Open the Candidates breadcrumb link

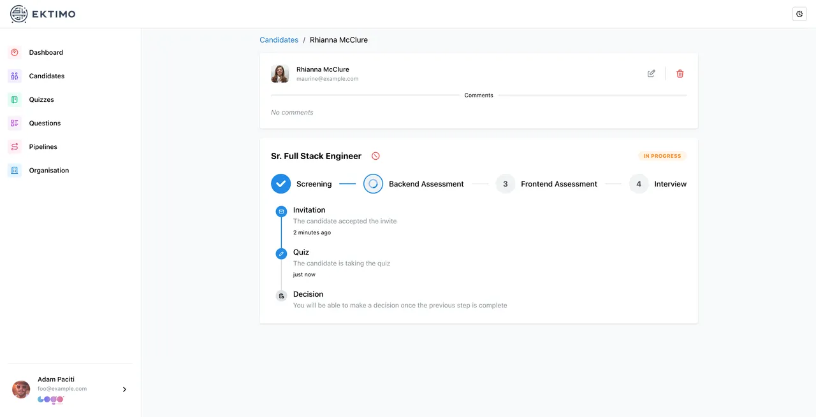(x=279, y=39)
